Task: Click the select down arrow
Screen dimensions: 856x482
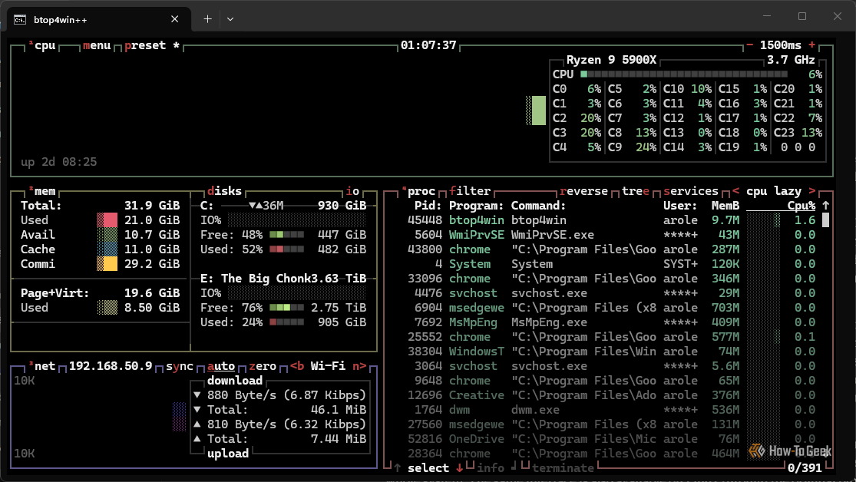Action: click(460, 468)
